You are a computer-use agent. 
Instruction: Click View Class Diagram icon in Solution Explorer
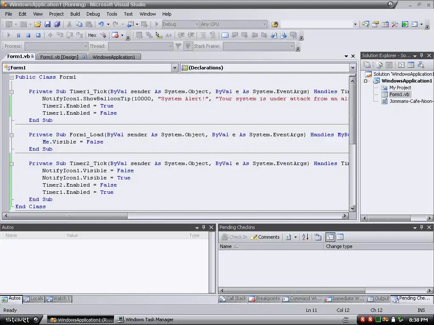click(x=421, y=65)
